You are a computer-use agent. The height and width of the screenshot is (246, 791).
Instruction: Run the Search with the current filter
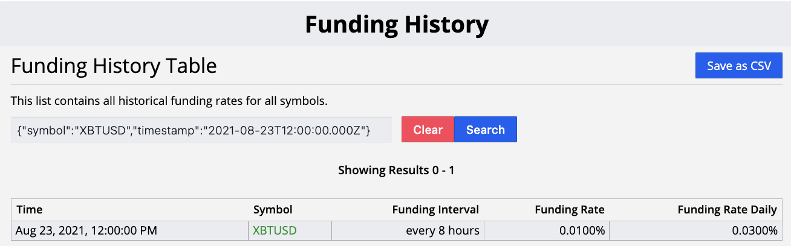(x=486, y=130)
